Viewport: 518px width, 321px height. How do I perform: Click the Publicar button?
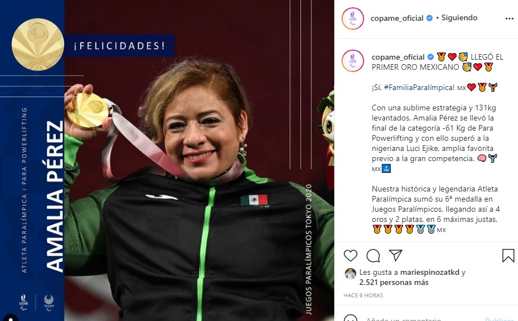click(x=499, y=319)
